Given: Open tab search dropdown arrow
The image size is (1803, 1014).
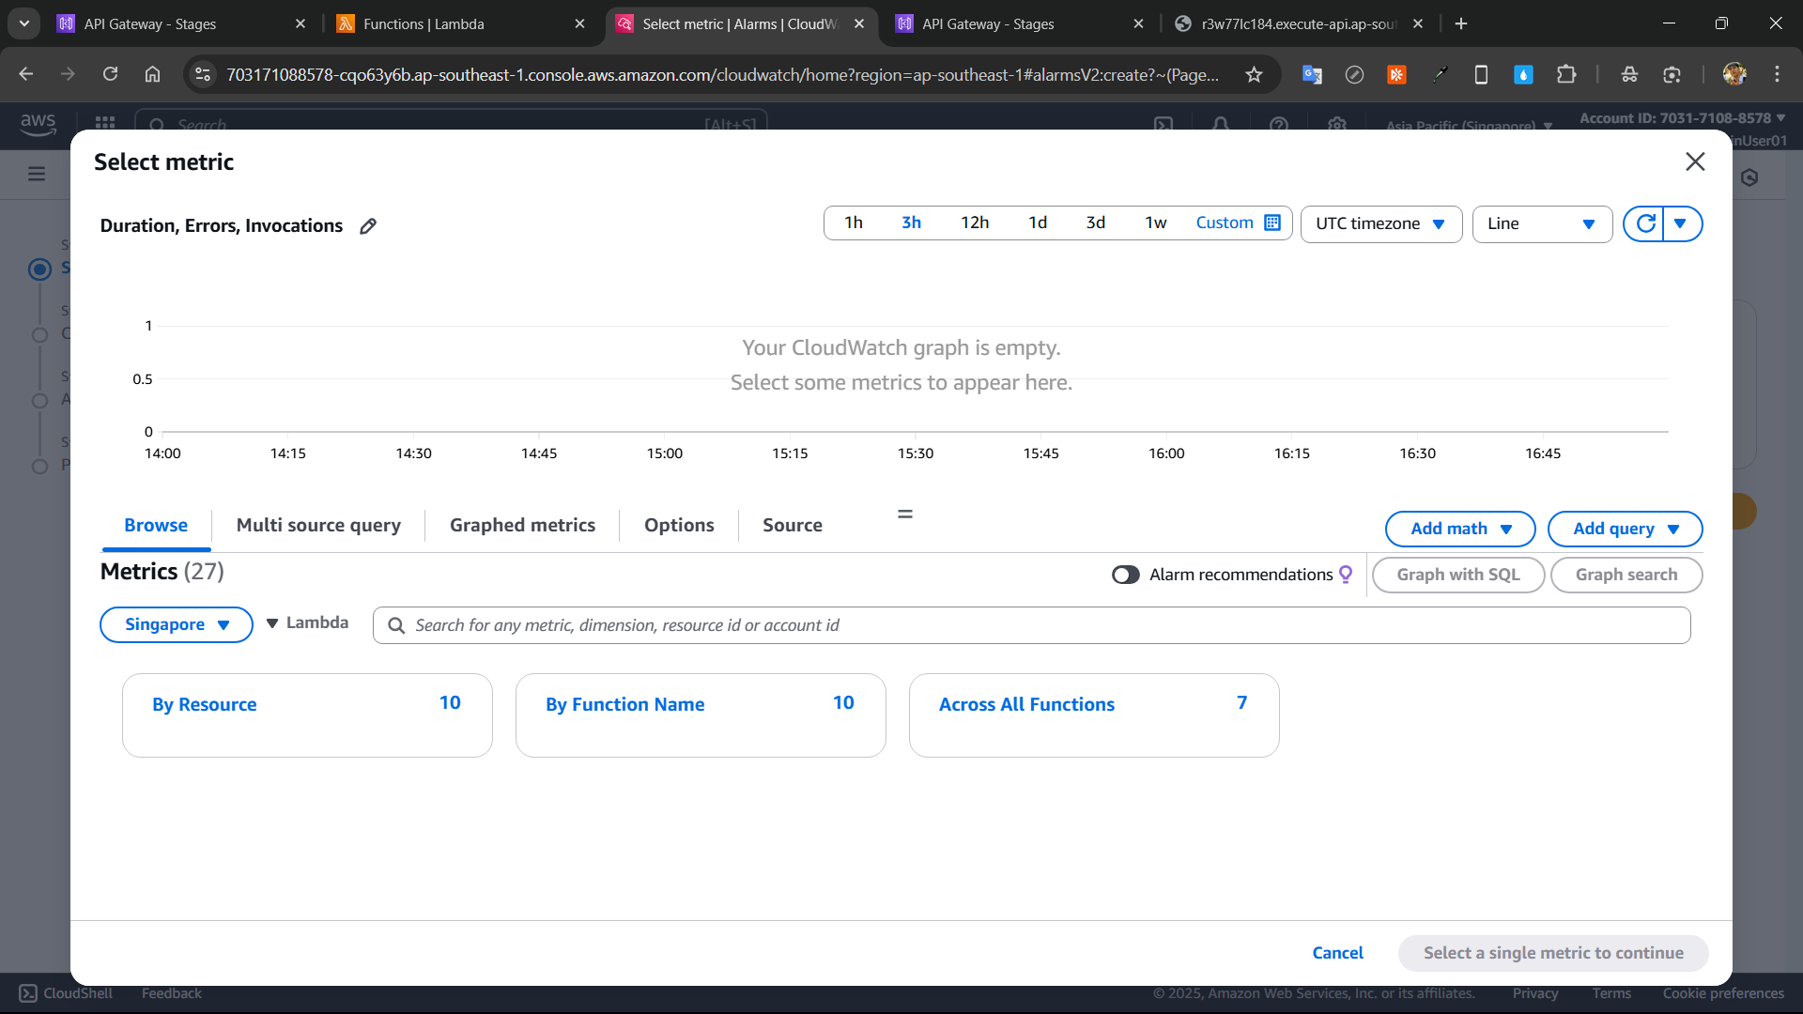Looking at the screenshot, I should point(23,23).
